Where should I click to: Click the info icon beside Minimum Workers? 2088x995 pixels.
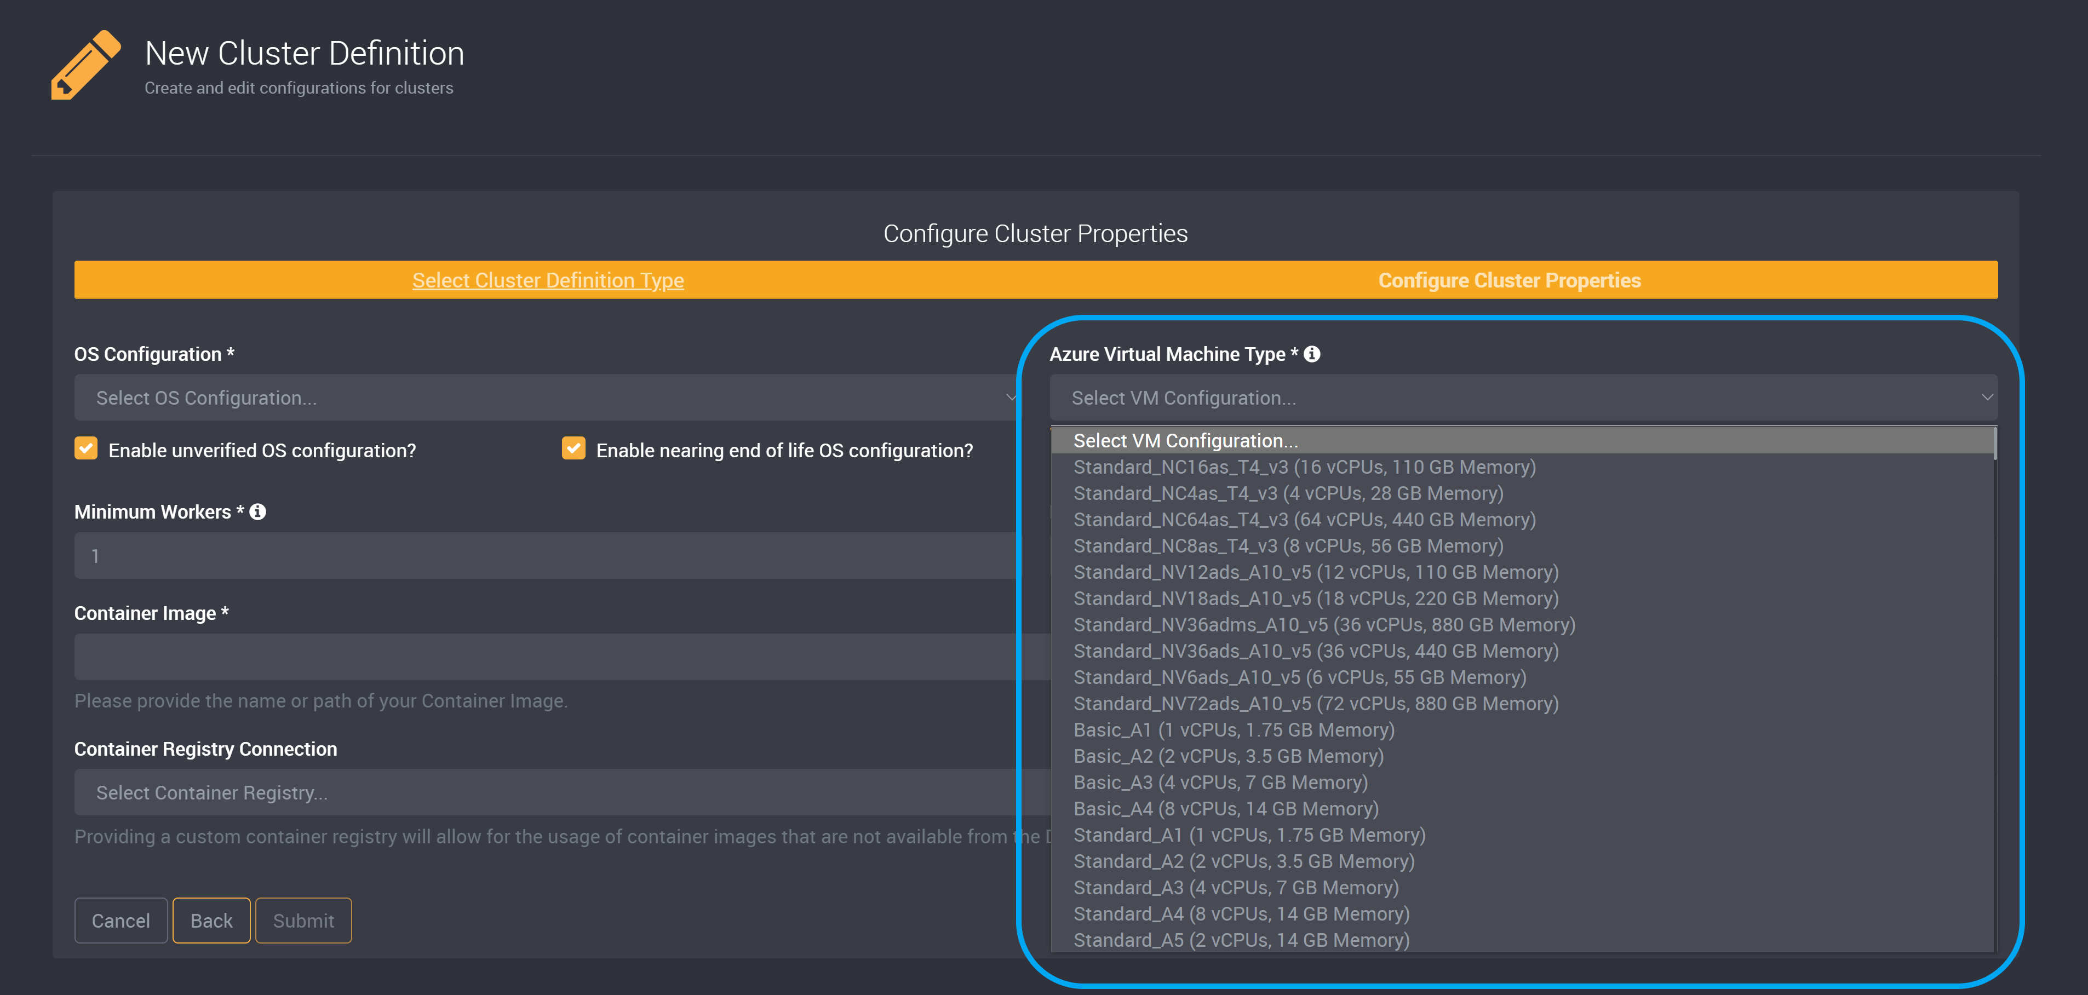click(x=258, y=512)
